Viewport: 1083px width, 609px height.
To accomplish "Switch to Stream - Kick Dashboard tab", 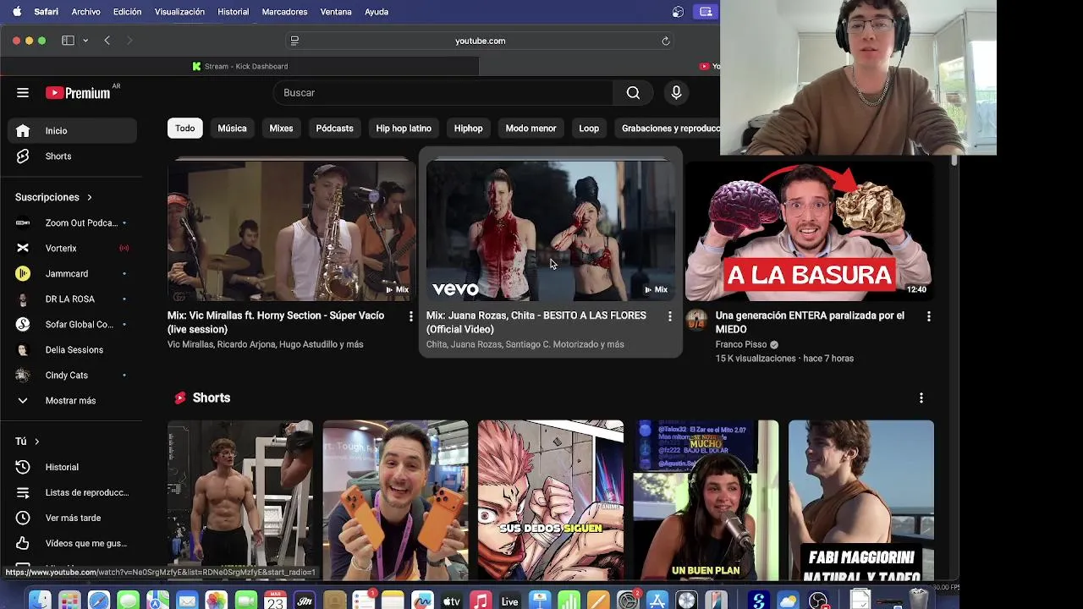I will pos(240,66).
